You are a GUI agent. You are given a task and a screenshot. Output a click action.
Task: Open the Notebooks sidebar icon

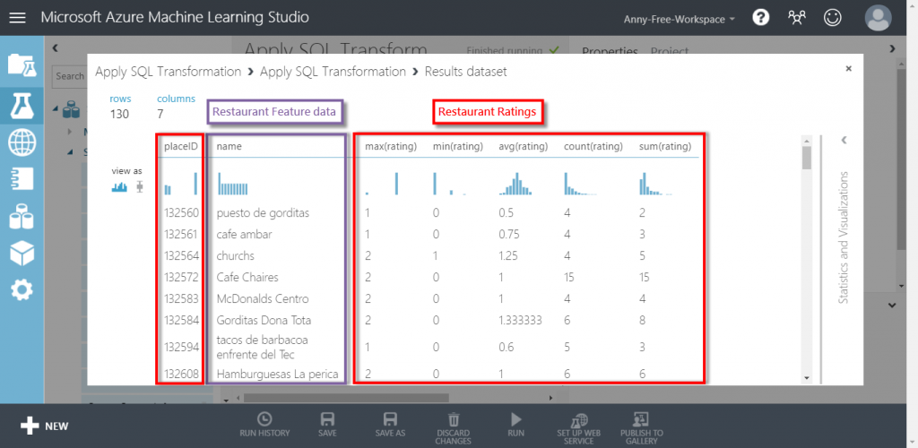click(22, 180)
